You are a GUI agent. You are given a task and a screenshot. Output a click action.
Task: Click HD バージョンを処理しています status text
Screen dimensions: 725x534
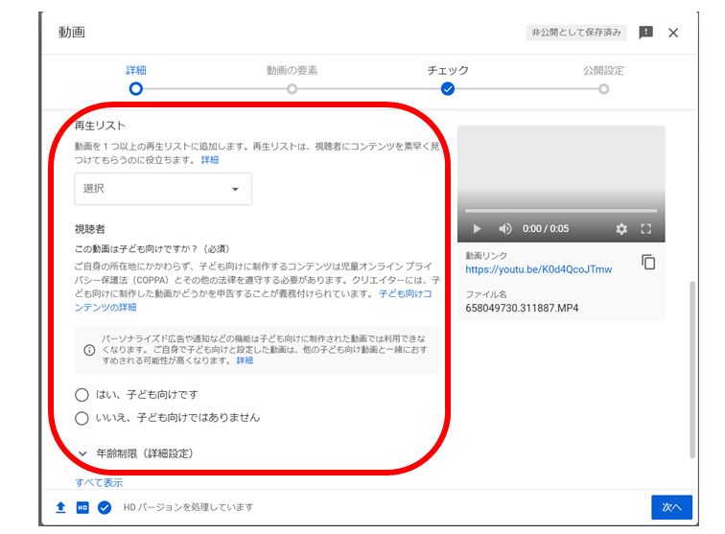188,508
